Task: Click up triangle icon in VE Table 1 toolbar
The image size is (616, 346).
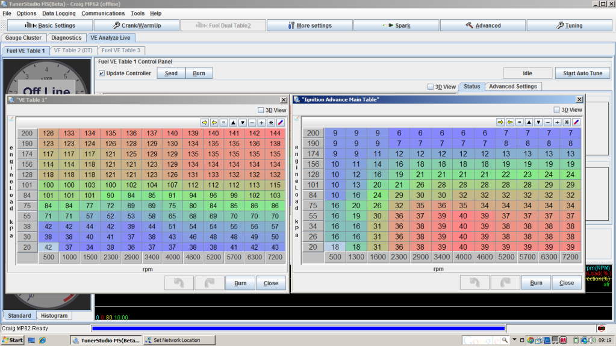Action: 233,123
